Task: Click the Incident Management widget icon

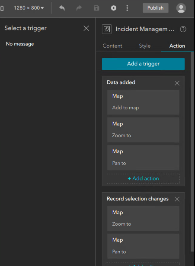Action: tap(107, 29)
